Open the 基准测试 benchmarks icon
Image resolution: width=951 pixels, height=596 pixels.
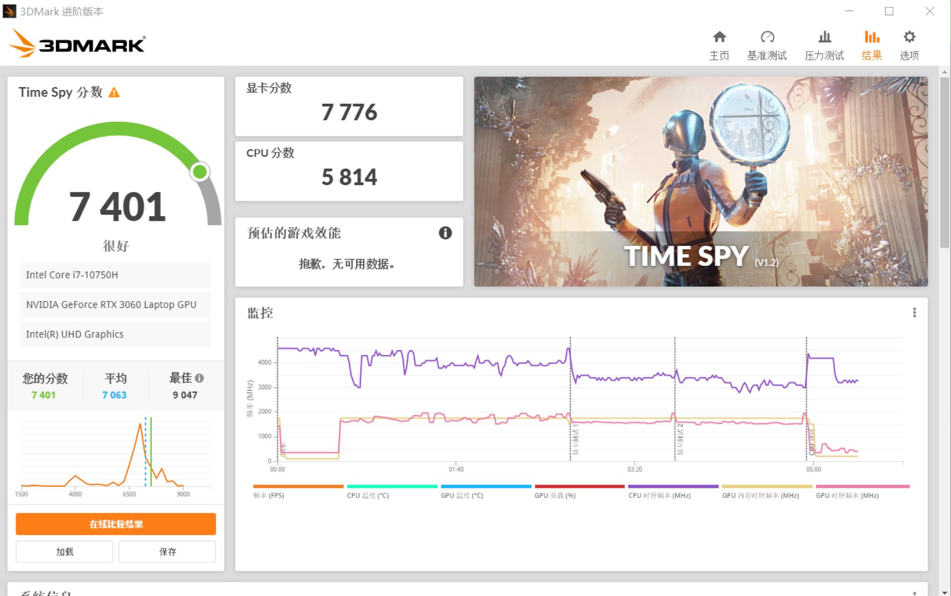(767, 37)
